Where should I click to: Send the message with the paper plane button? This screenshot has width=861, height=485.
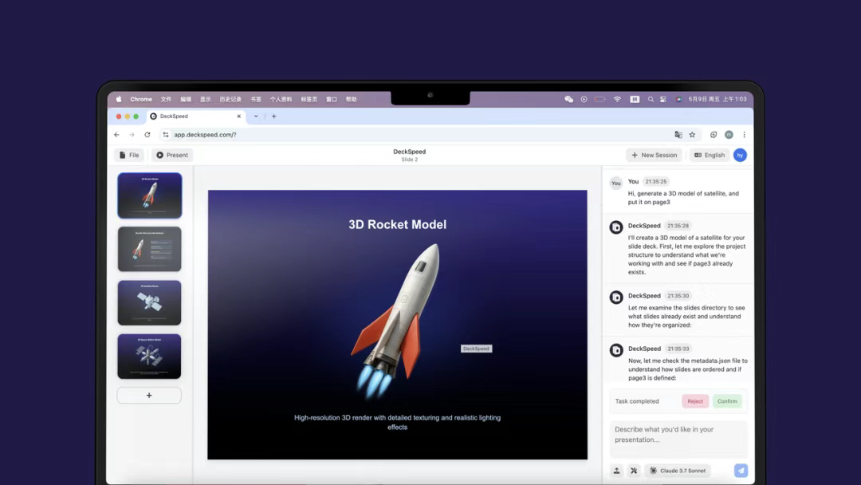[741, 471]
